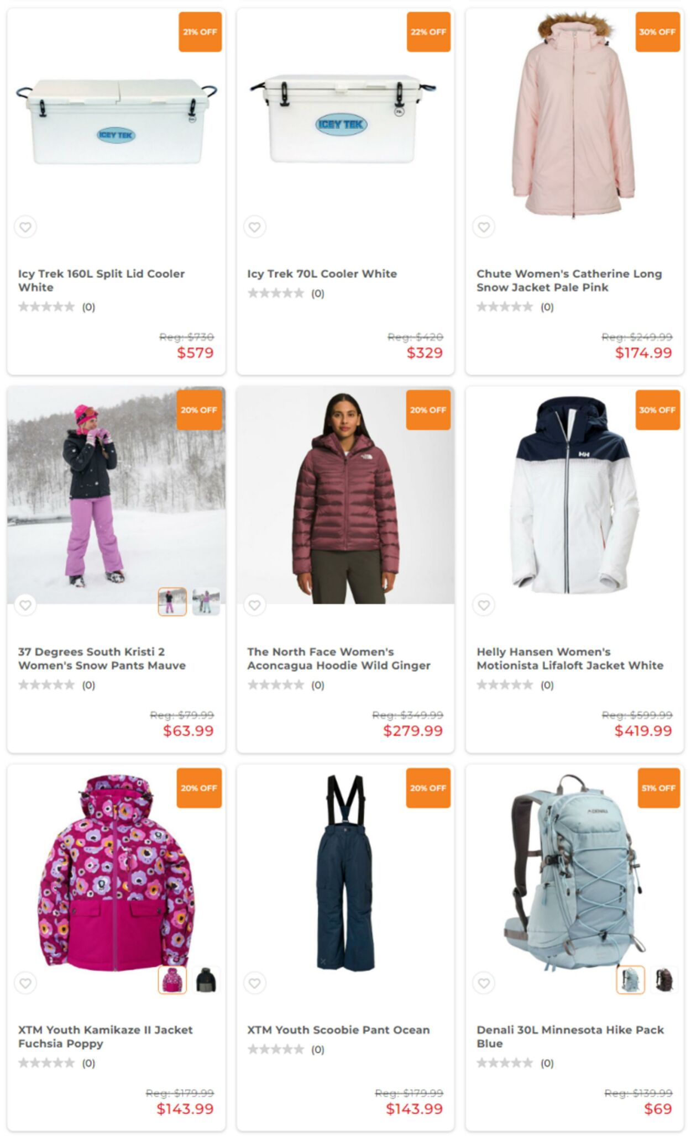View the North Face Aconcagua Hoodie image
Screen dimensions: 691x1137
point(345,495)
